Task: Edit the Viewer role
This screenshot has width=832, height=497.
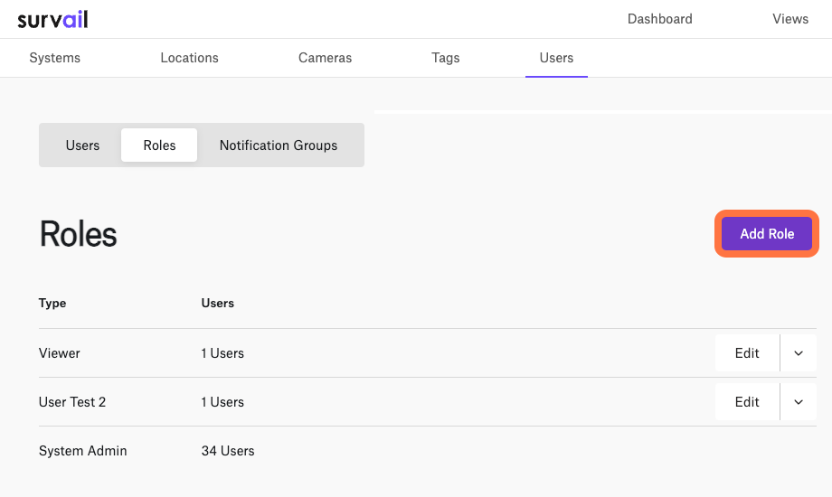Action: pos(747,353)
